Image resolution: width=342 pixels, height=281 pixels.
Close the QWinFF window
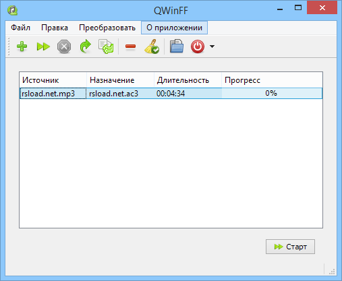pyautogui.click(x=322, y=8)
